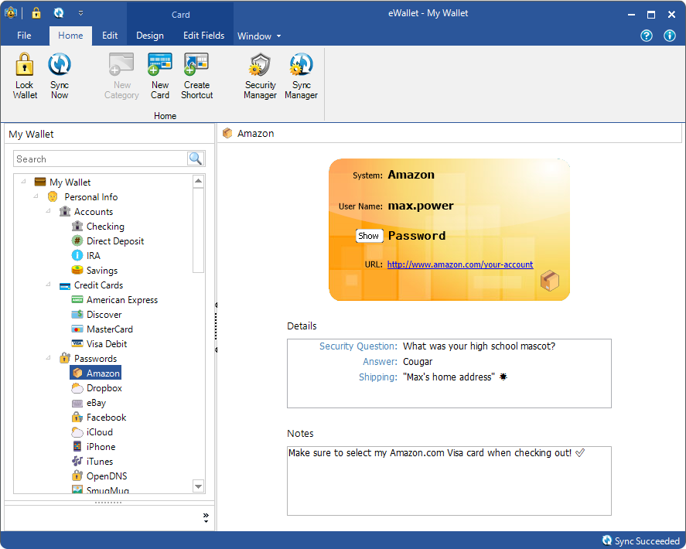This screenshot has width=686, height=549.
Task: Select the IRA card
Action: (x=86, y=255)
